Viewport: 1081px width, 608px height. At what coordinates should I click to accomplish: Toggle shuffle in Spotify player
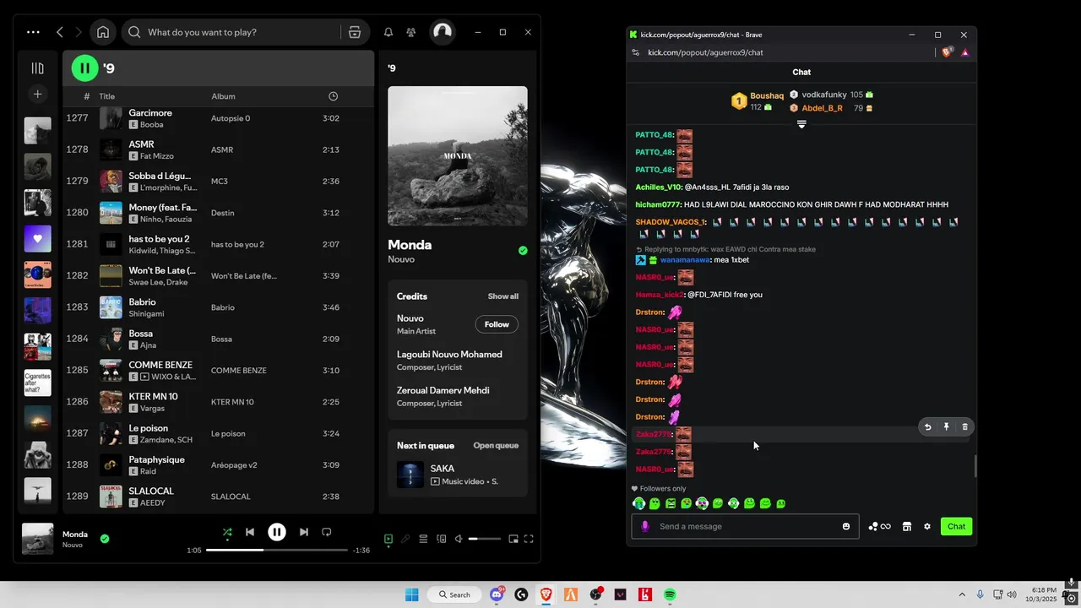coord(227,532)
